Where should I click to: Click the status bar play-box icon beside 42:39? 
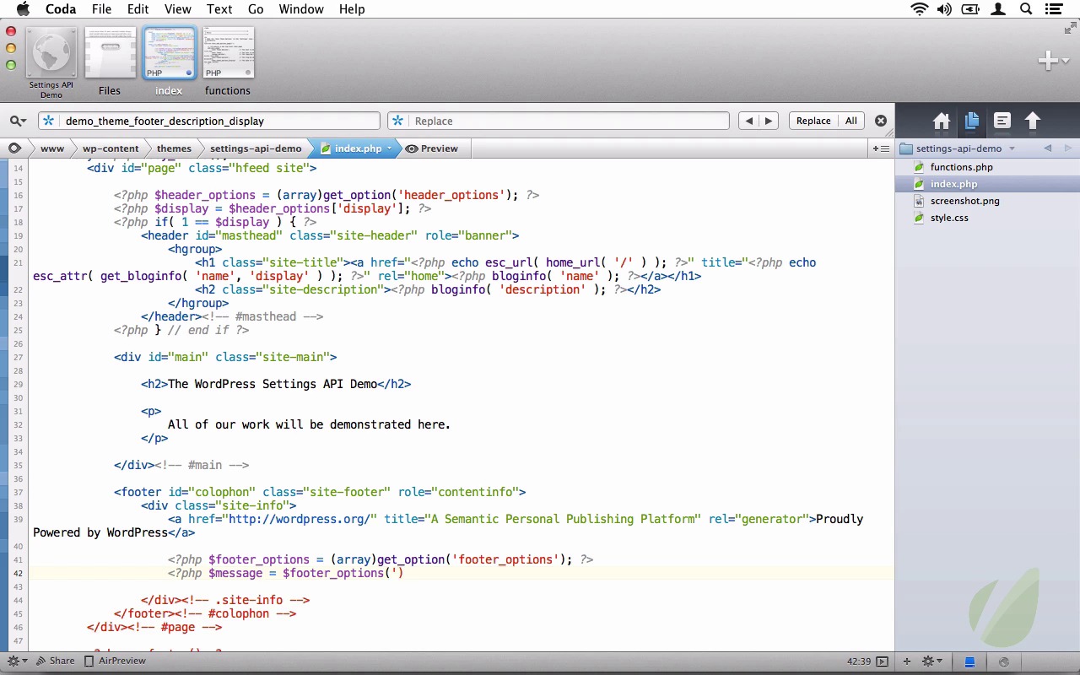coord(883,661)
